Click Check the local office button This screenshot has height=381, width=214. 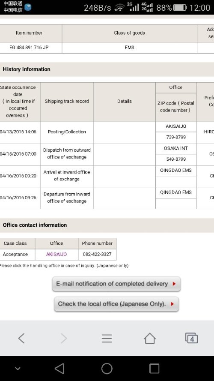pos(116,304)
